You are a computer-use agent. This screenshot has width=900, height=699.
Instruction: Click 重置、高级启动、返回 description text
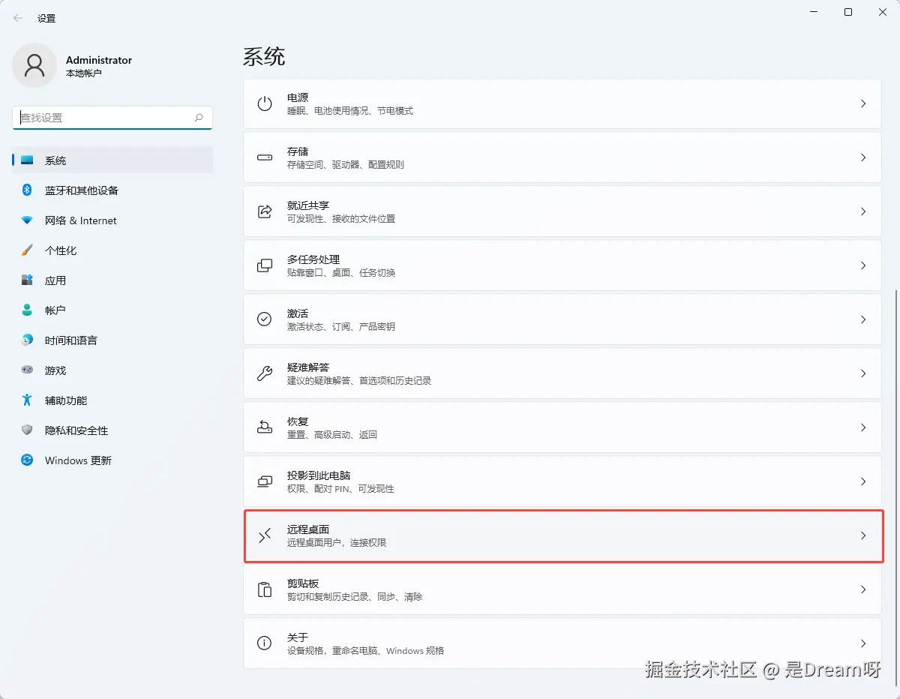(332, 434)
